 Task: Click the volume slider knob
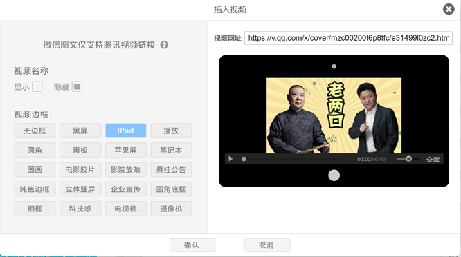point(408,159)
